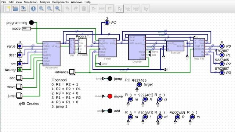
Task: Select the R2 output
Action: click(222, 64)
